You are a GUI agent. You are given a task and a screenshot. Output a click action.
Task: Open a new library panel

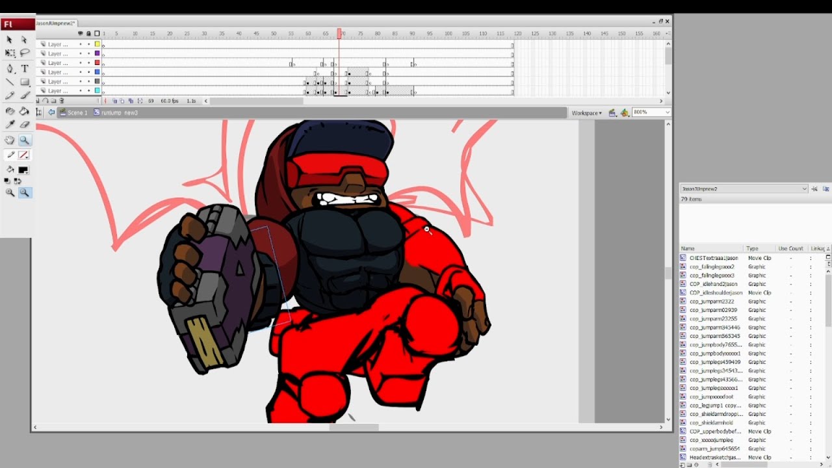coord(826,188)
